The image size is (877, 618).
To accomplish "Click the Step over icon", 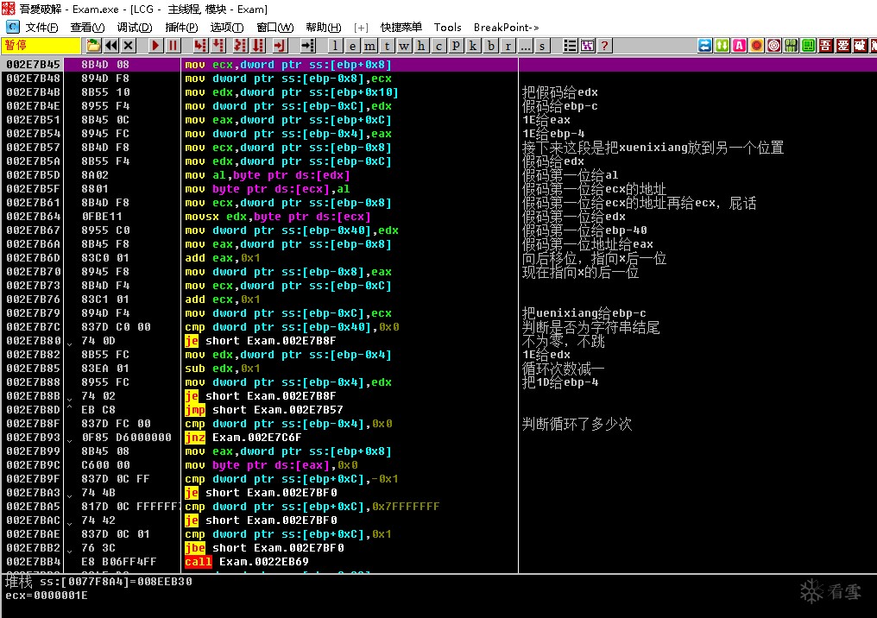I will pos(218,46).
